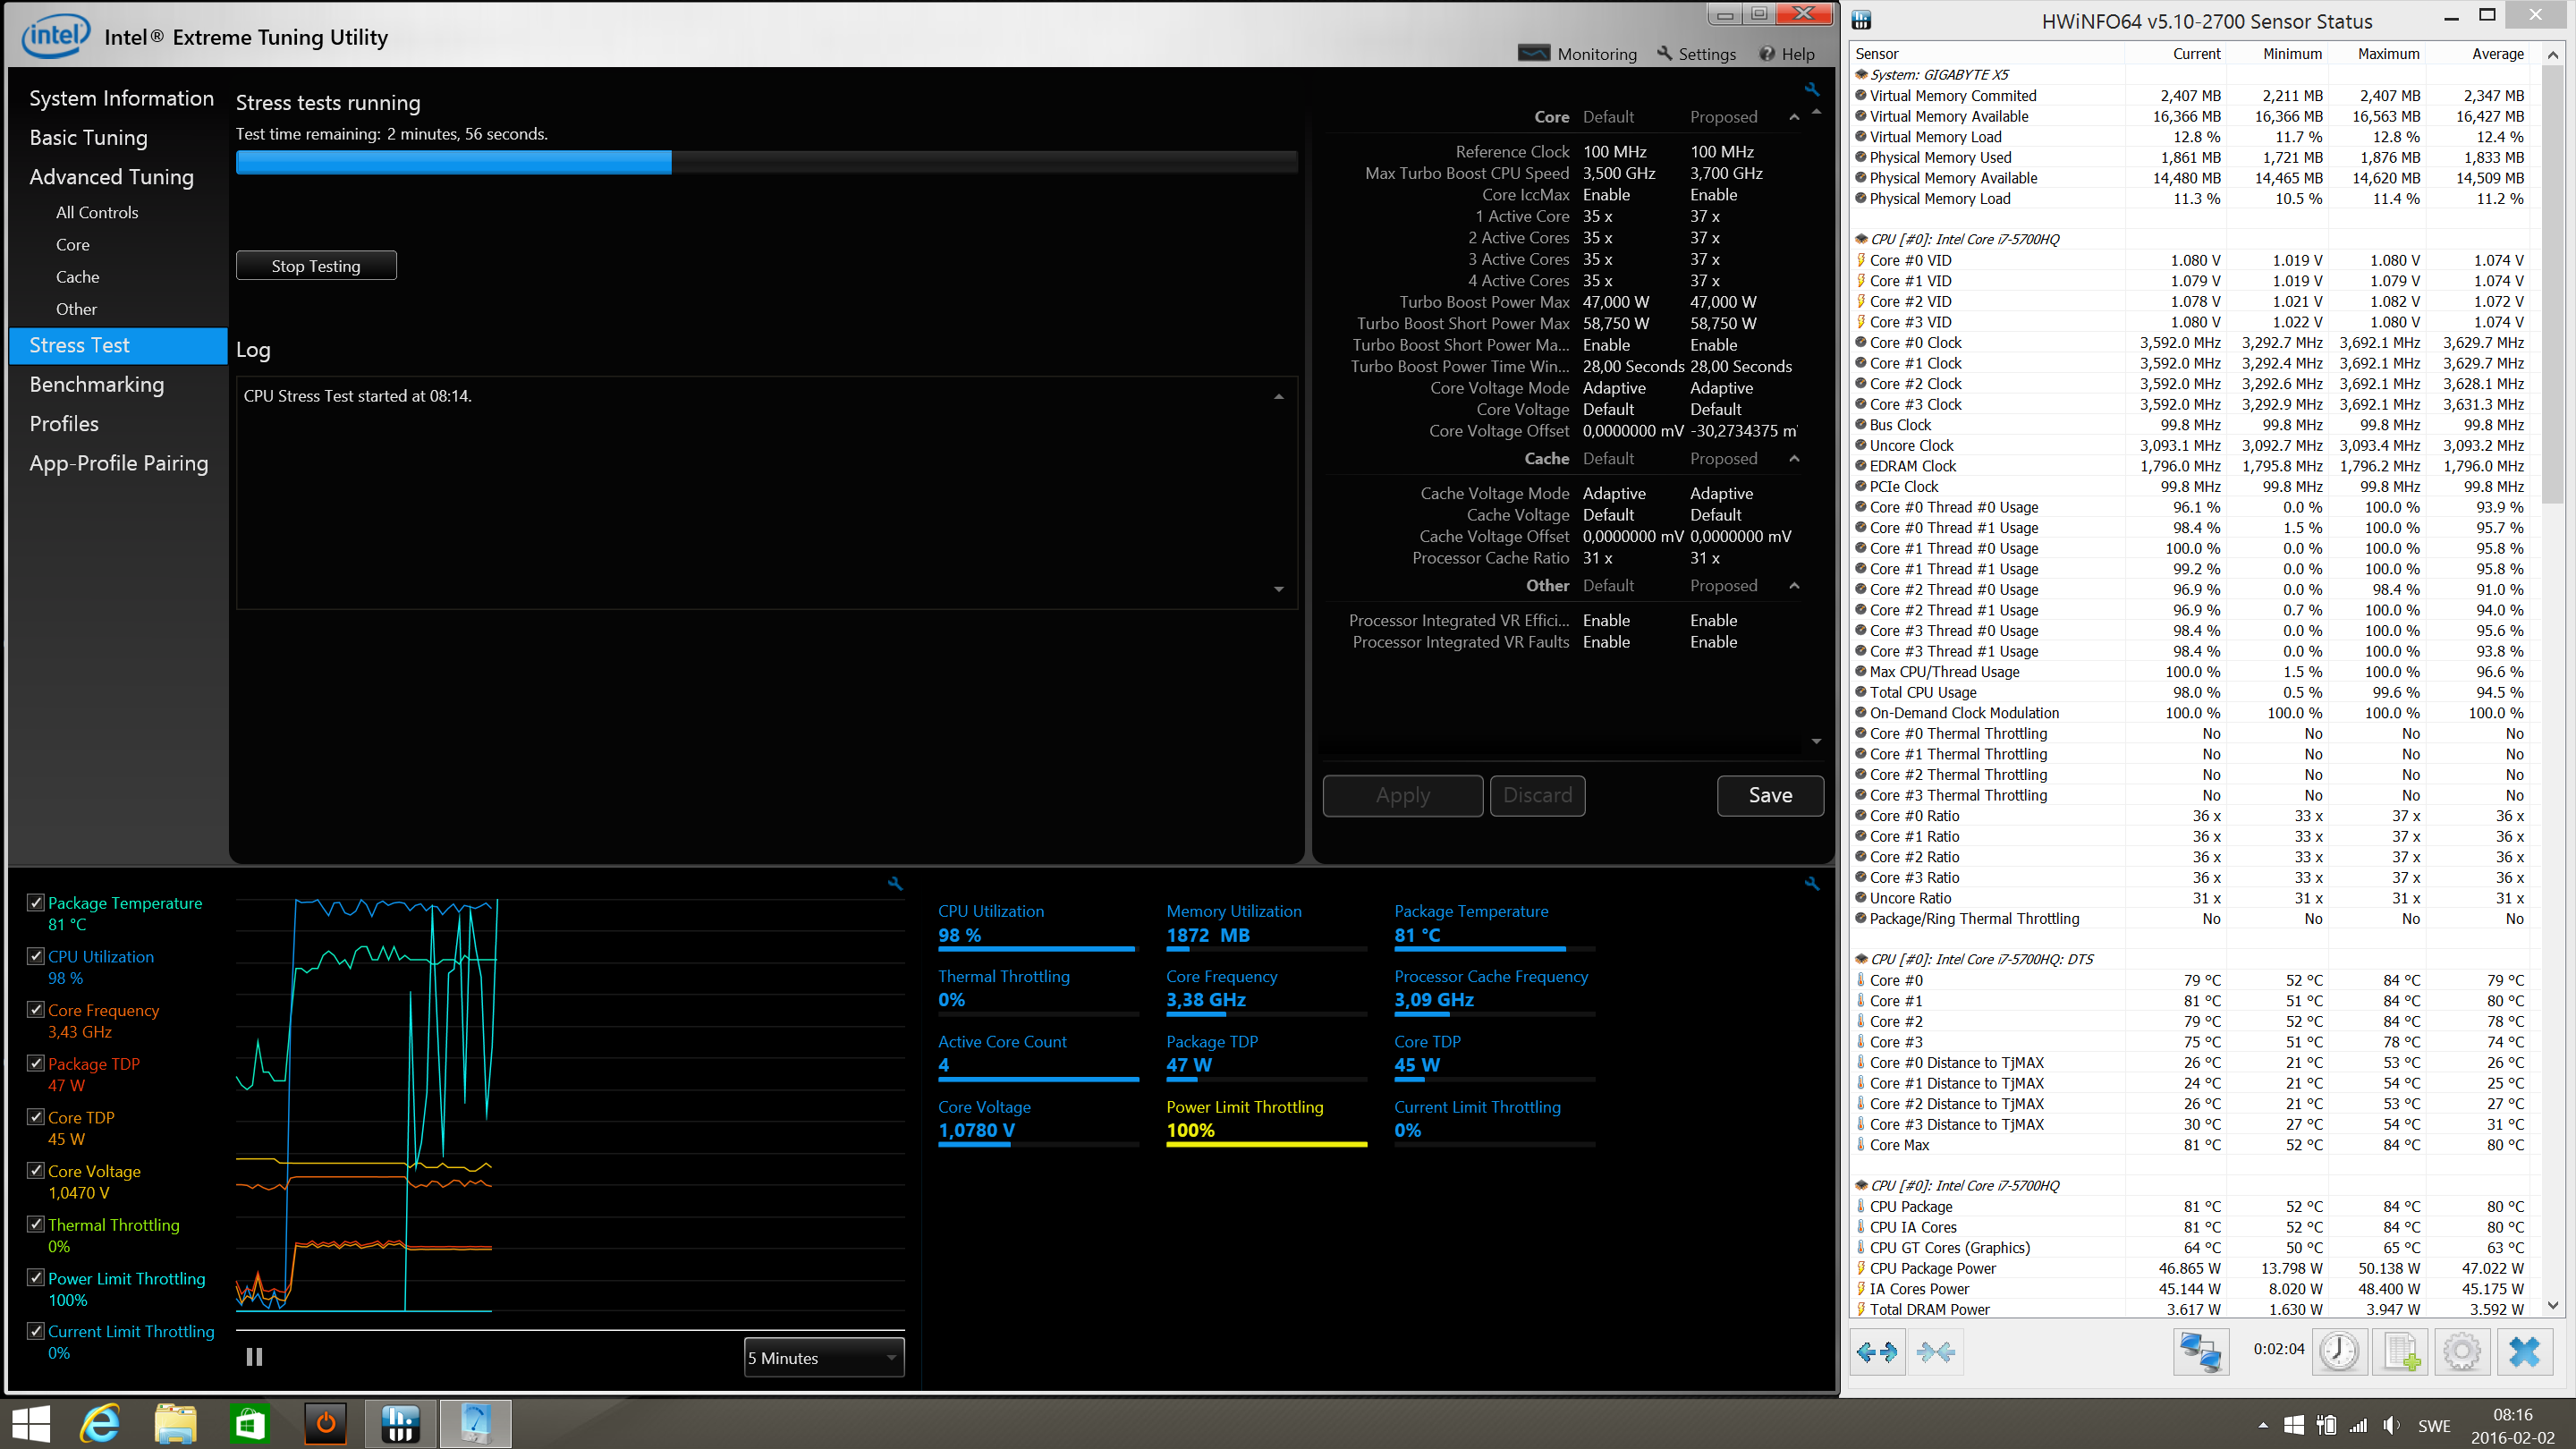The image size is (2576, 1449).
Task: Toggle Power Limit Throttling graph checkbox
Action: [x=36, y=1277]
